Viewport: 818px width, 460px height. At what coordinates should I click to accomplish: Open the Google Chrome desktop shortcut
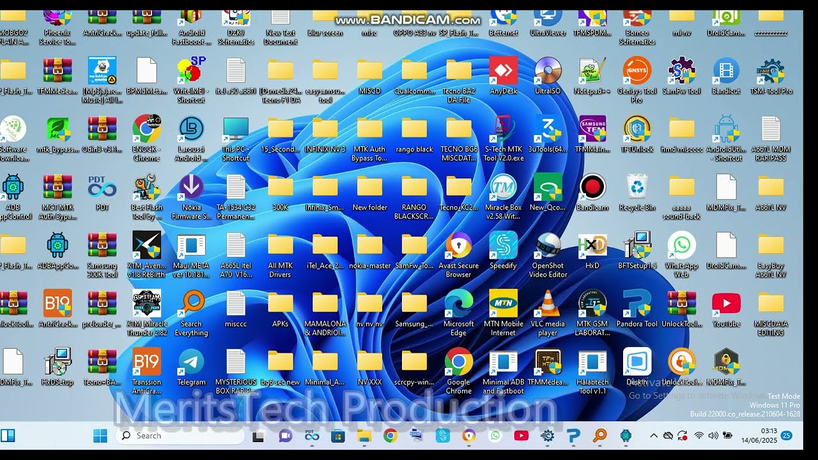(459, 372)
